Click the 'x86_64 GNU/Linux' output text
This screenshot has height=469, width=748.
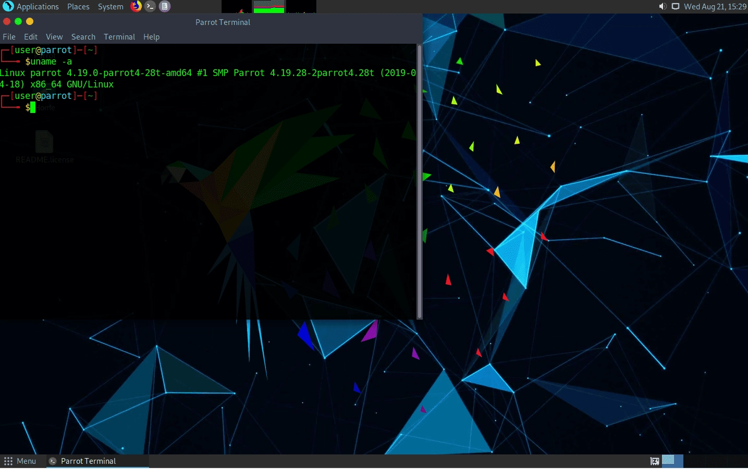click(72, 84)
